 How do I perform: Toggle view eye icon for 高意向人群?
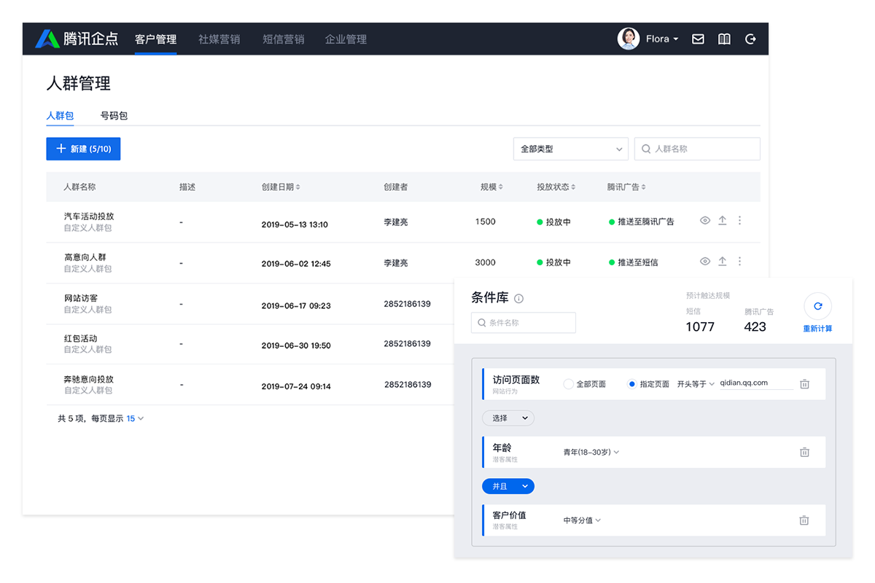(705, 261)
